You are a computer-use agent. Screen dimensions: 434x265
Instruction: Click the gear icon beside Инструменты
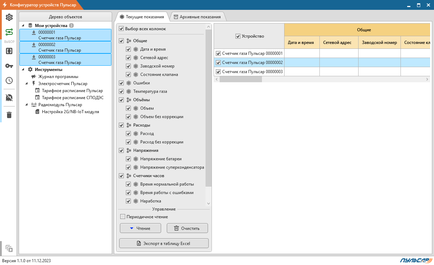[30, 69]
